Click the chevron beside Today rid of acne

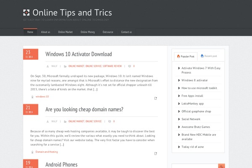pos(179,147)
